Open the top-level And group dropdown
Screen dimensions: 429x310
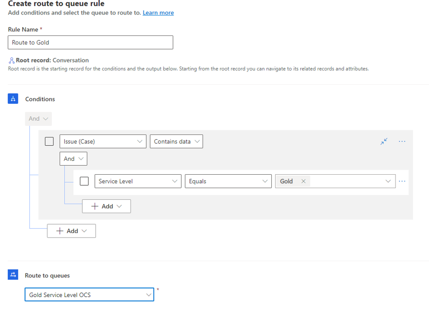tap(38, 119)
